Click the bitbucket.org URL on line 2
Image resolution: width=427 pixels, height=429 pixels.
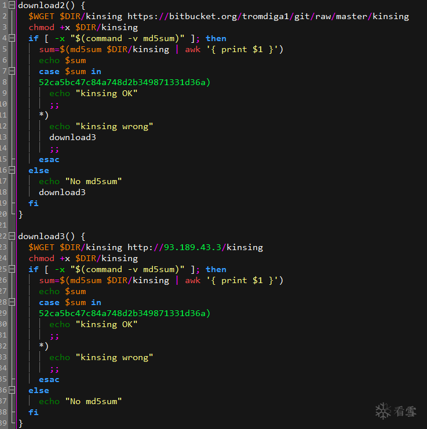268,16
